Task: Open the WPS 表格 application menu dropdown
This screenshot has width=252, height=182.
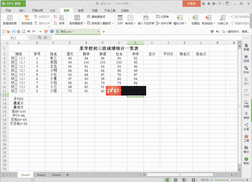Action: pyautogui.click(x=24, y=4)
